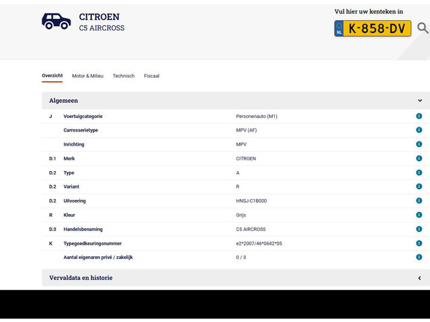The width and height of the screenshot is (430, 322).
Task: Switch to the Motor & Milieu tab
Action: click(x=87, y=76)
